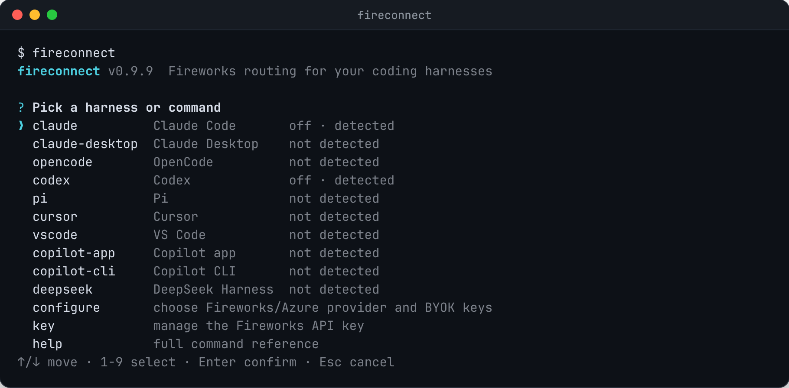
Task: Click the 'Esc cancel' hint
Action: coord(357,362)
